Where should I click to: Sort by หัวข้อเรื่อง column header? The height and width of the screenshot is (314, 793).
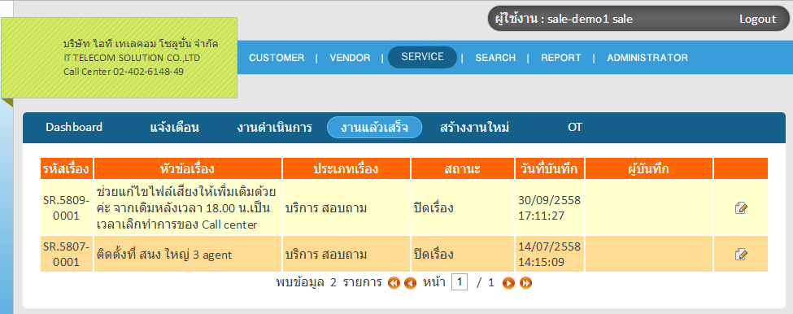[188, 168]
